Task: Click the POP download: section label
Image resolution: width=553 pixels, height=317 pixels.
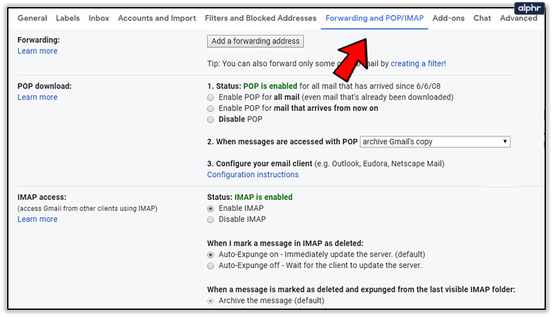Action: tap(44, 86)
